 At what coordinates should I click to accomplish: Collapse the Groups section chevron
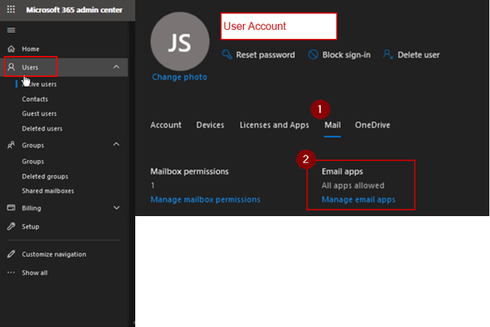pyautogui.click(x=117, y=144)
